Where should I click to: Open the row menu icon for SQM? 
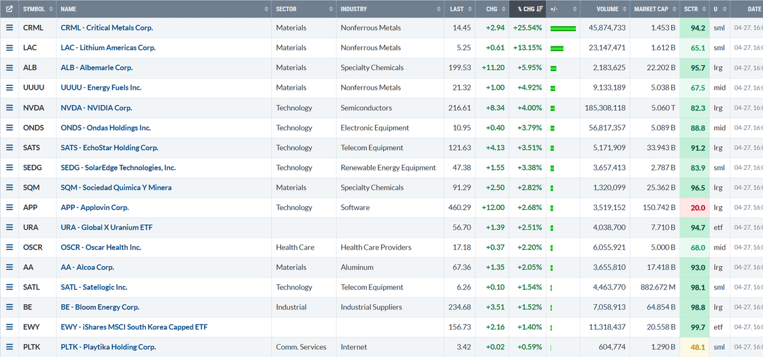coord(10,188)
